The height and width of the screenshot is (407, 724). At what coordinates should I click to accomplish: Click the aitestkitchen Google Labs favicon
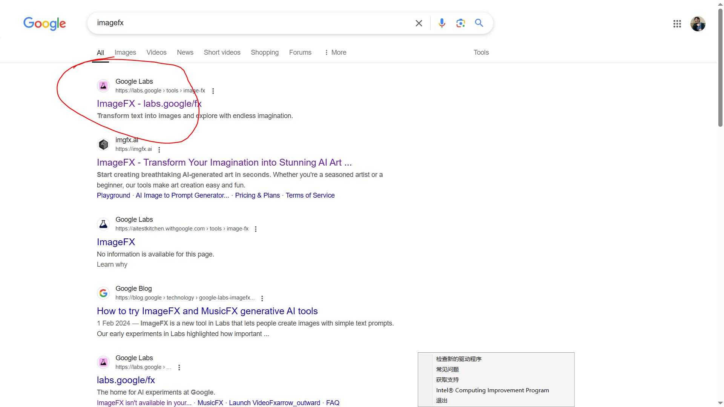(103, 224)
